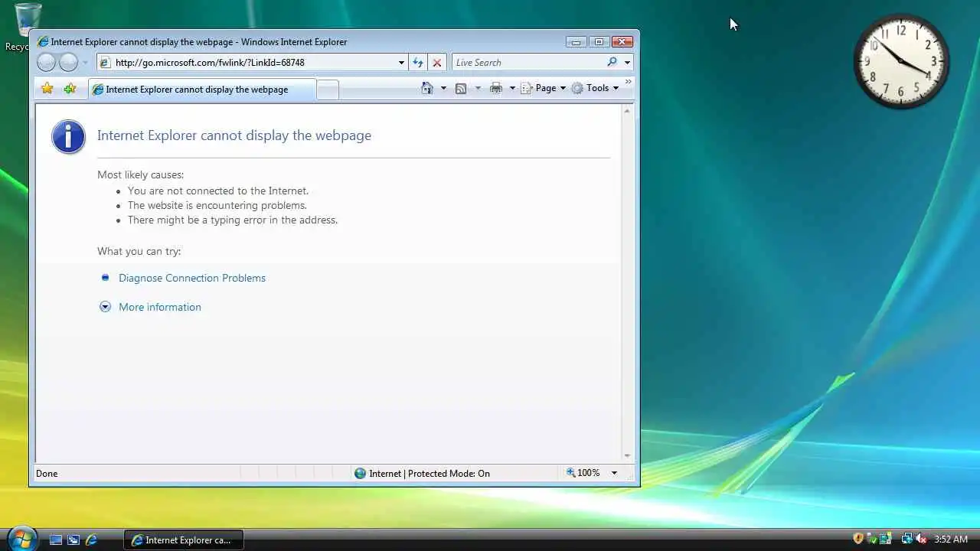Image resolution: width=980 pixels, height=551 pixels.
Task: Click the Show Desktop quick launch icon
Action: [x=56, y=540]
